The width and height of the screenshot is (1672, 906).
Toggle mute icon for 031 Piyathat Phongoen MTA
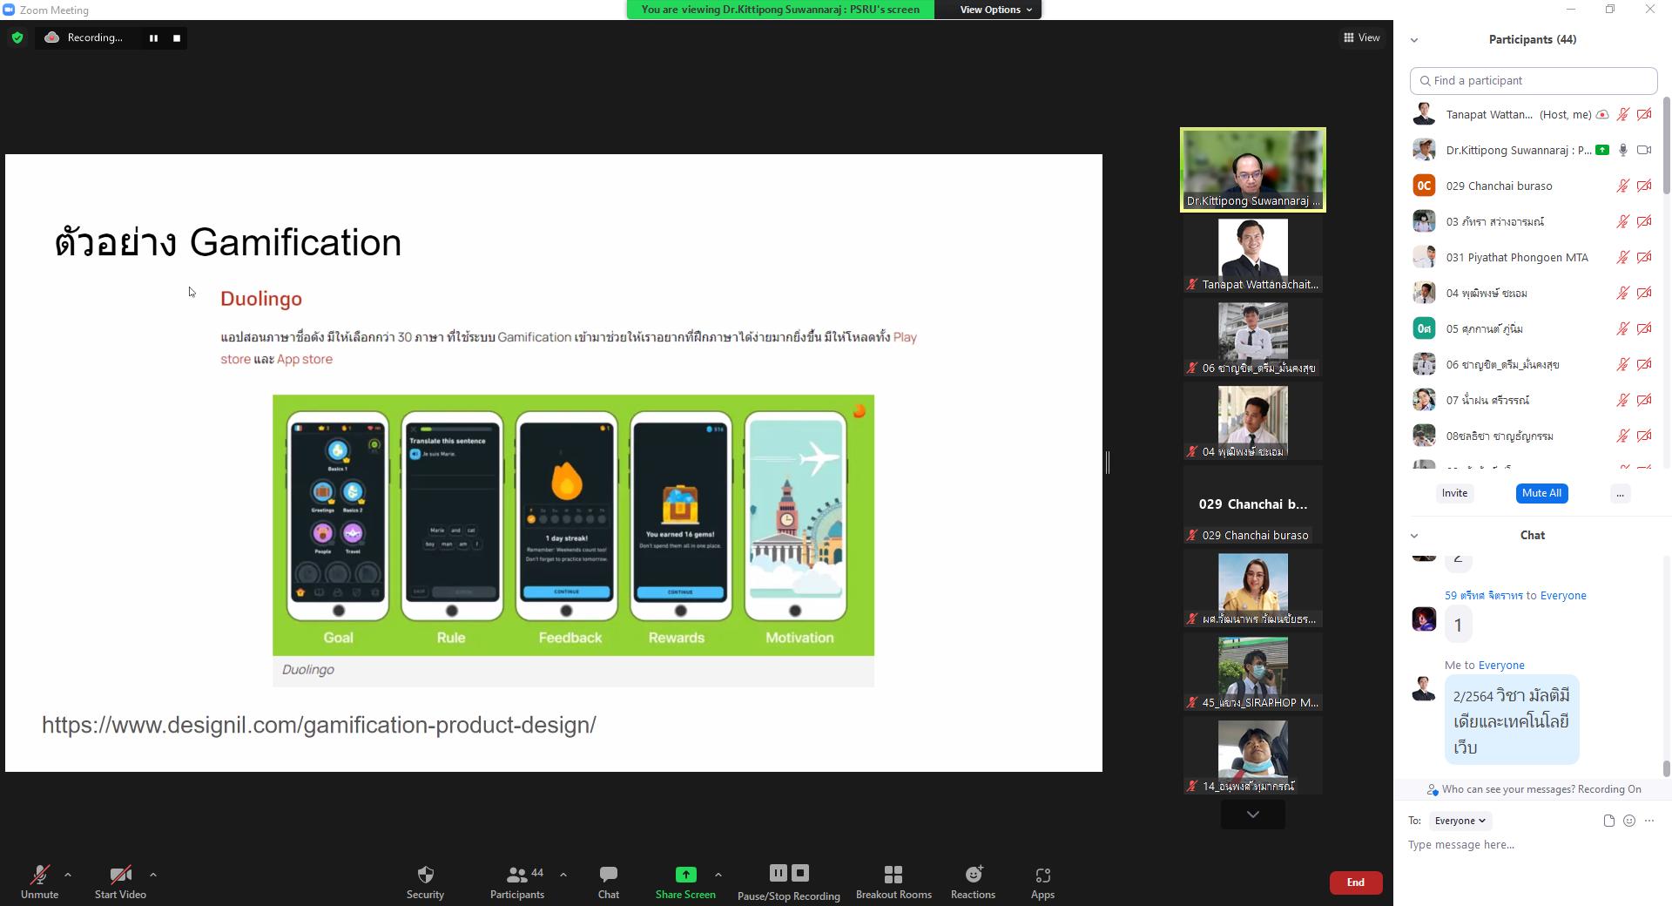pos(1623,258)
